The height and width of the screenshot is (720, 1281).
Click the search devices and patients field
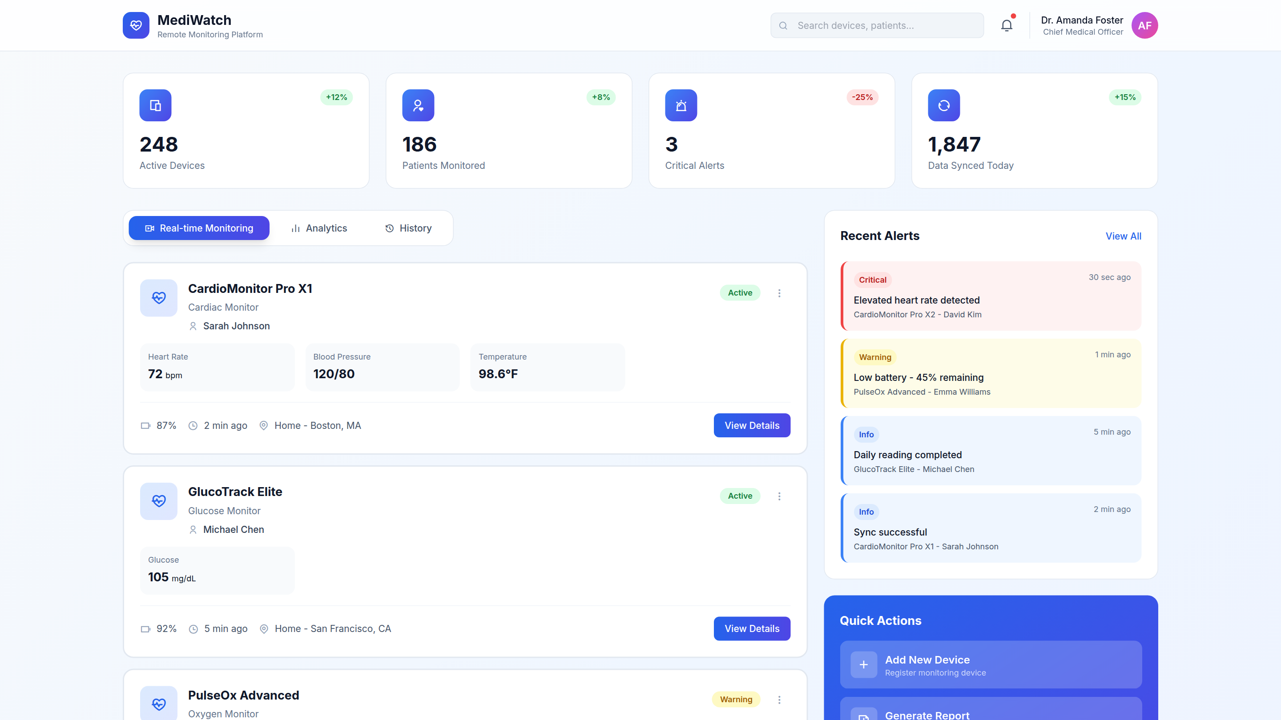pos(877,25)
